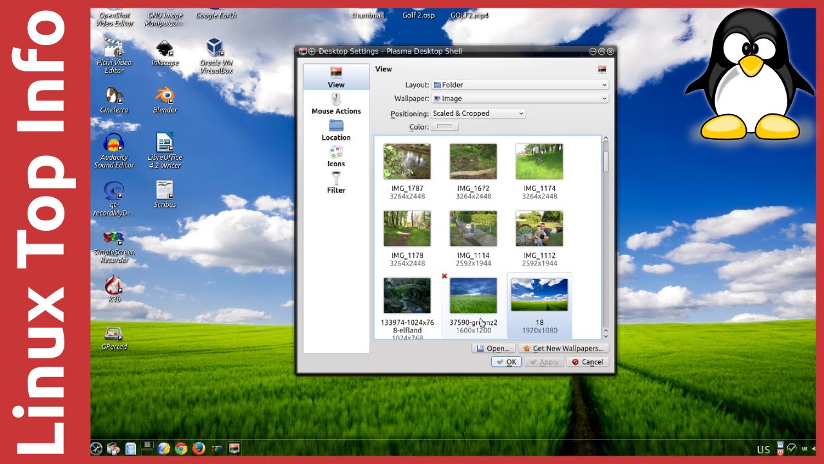This screenshot has width=824, height=464.
Task: Click the three-colored activities icon in taskbar
Action: pos(216,449)
